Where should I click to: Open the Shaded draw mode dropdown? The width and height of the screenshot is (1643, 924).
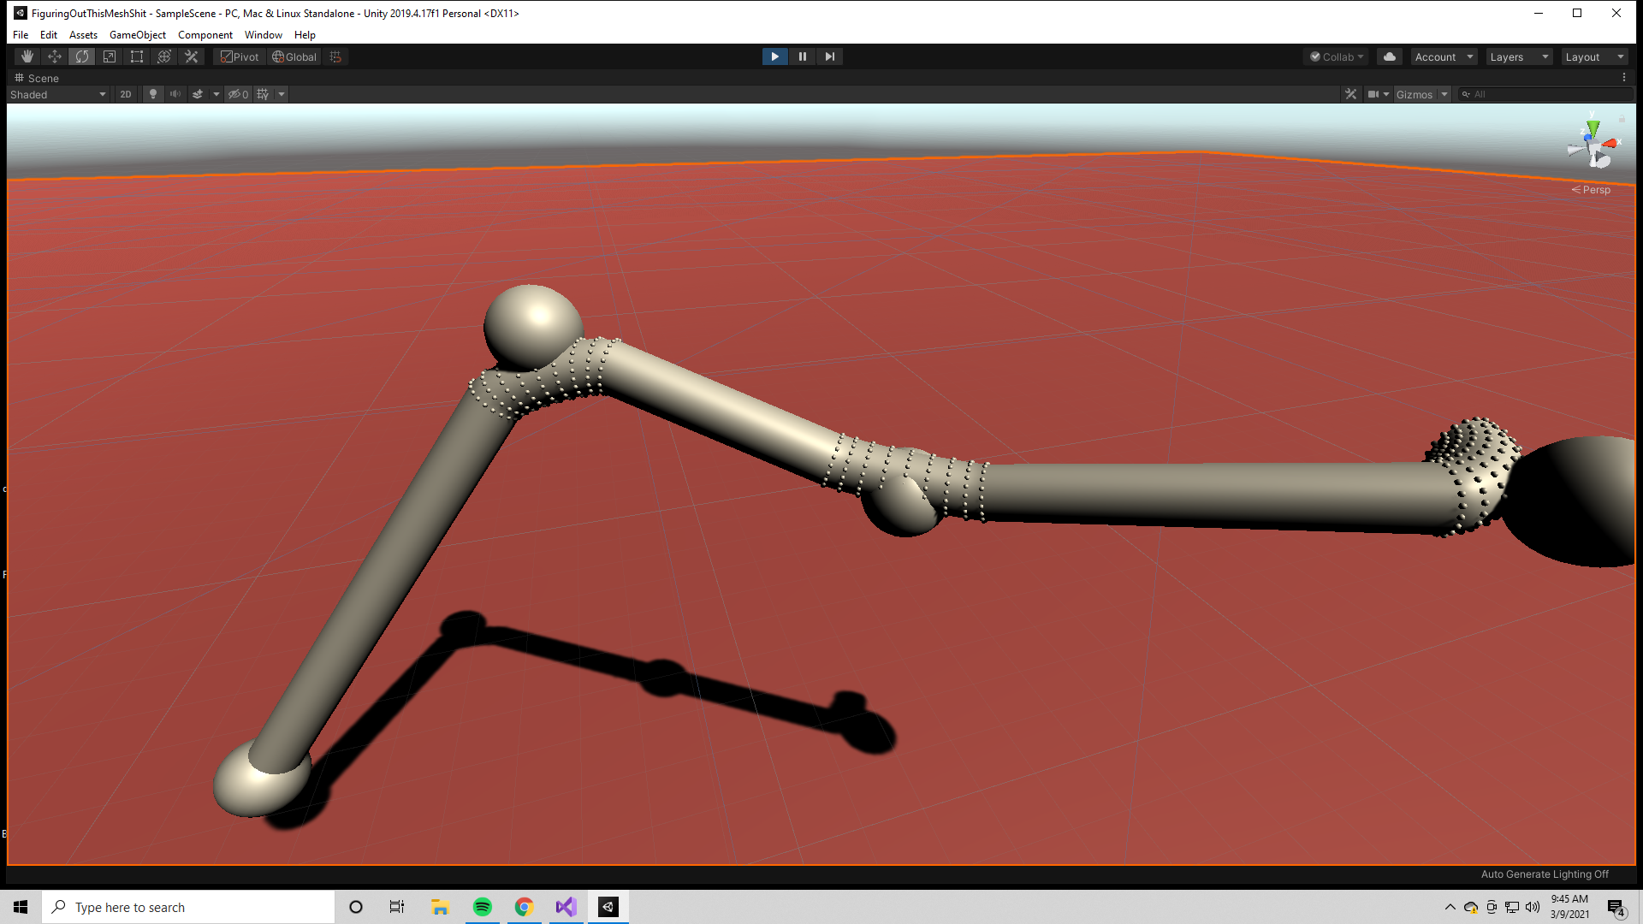[56, 94]
